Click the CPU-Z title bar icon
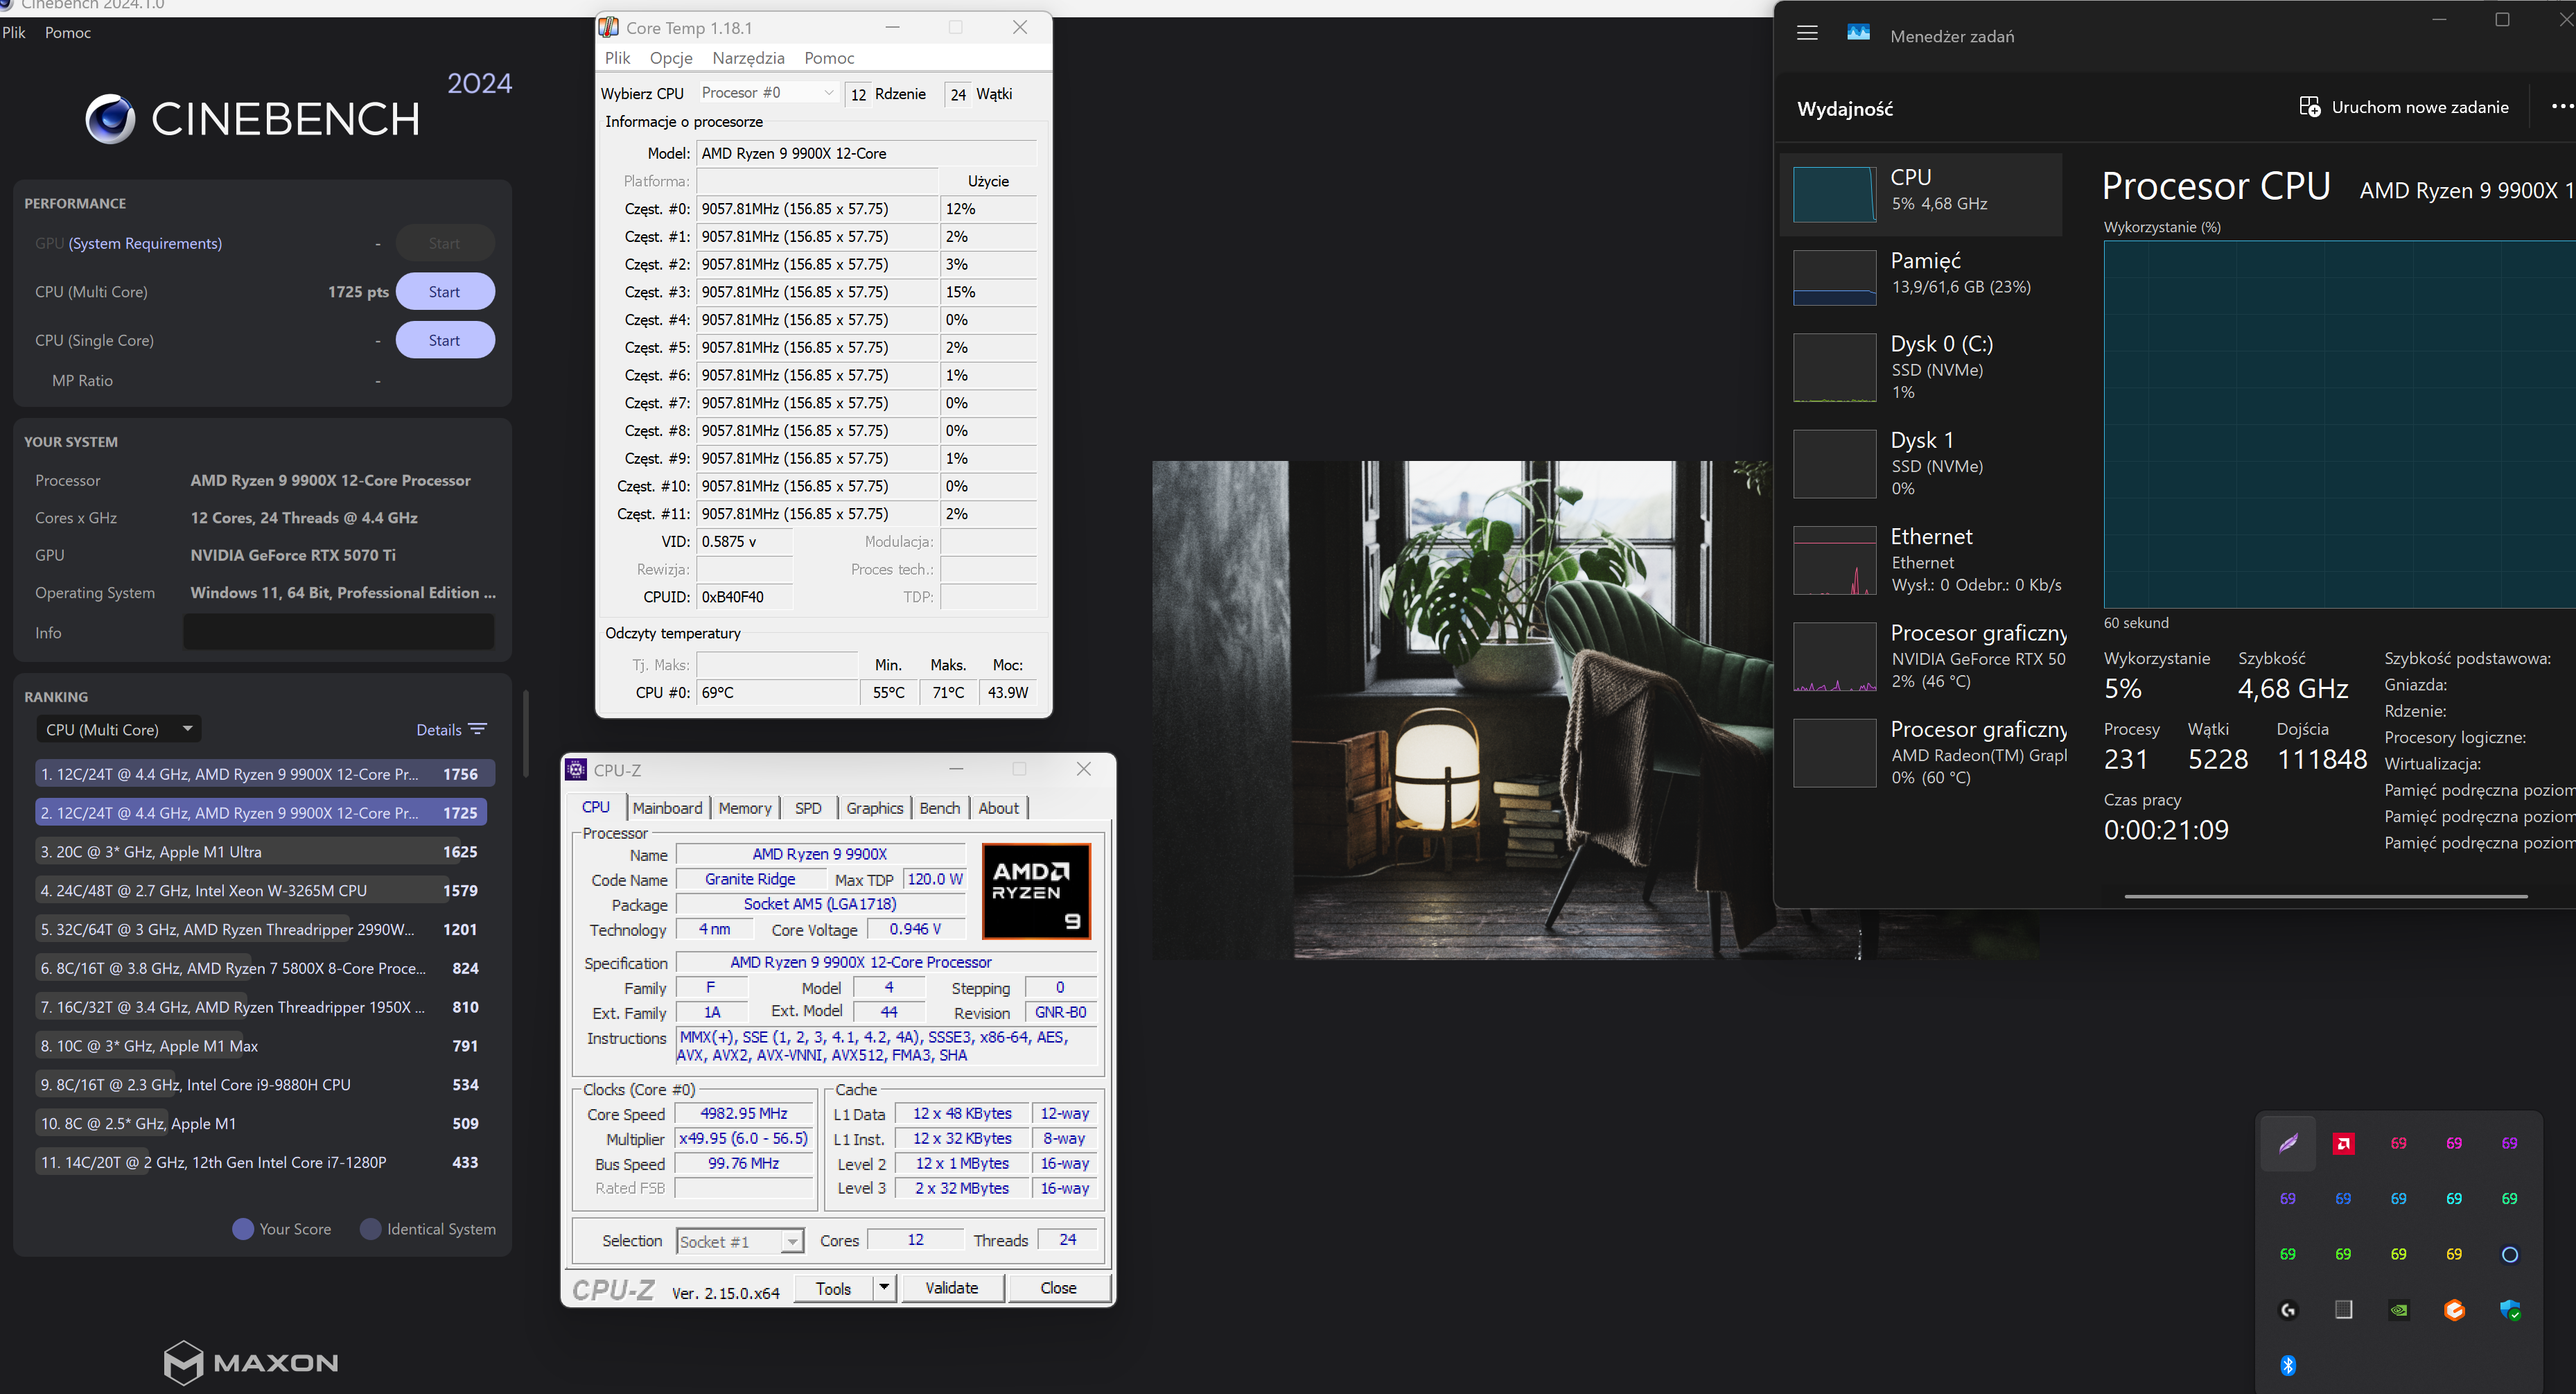The width and height of the screenshot is (2576, 1394). click(575, 769)
